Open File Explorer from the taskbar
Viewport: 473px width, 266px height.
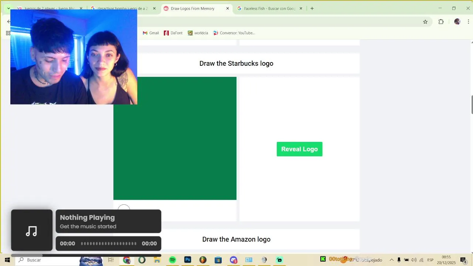(x=157, y=260)
